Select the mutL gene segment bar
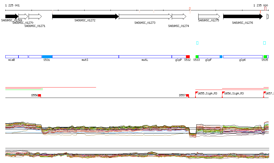This screenshot has width=274, height=163. (145, 57)
